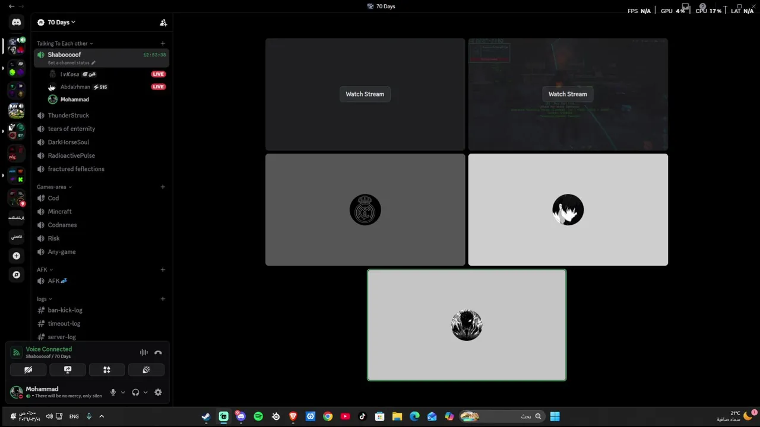This screenshot has height=427, width=760.
Task: Click the invite people icon beside 70 Days
Action: (163, 23)
